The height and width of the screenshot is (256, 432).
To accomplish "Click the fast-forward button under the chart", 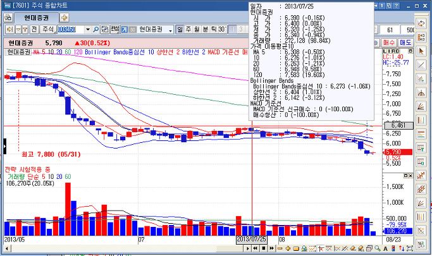I will [x=271, y=248].
